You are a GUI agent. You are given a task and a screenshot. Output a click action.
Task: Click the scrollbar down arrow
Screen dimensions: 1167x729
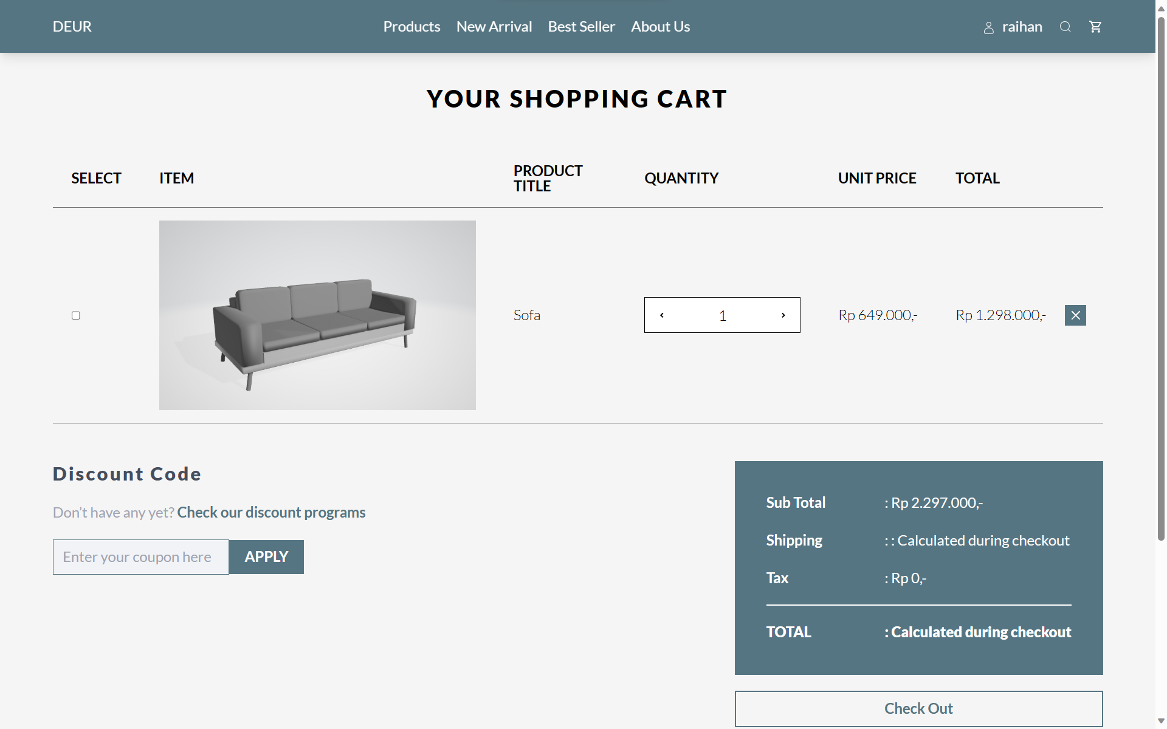(1161, 722)
